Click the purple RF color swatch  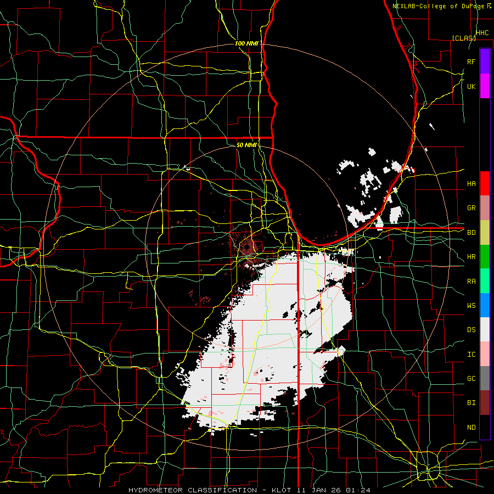click(485, 61)
